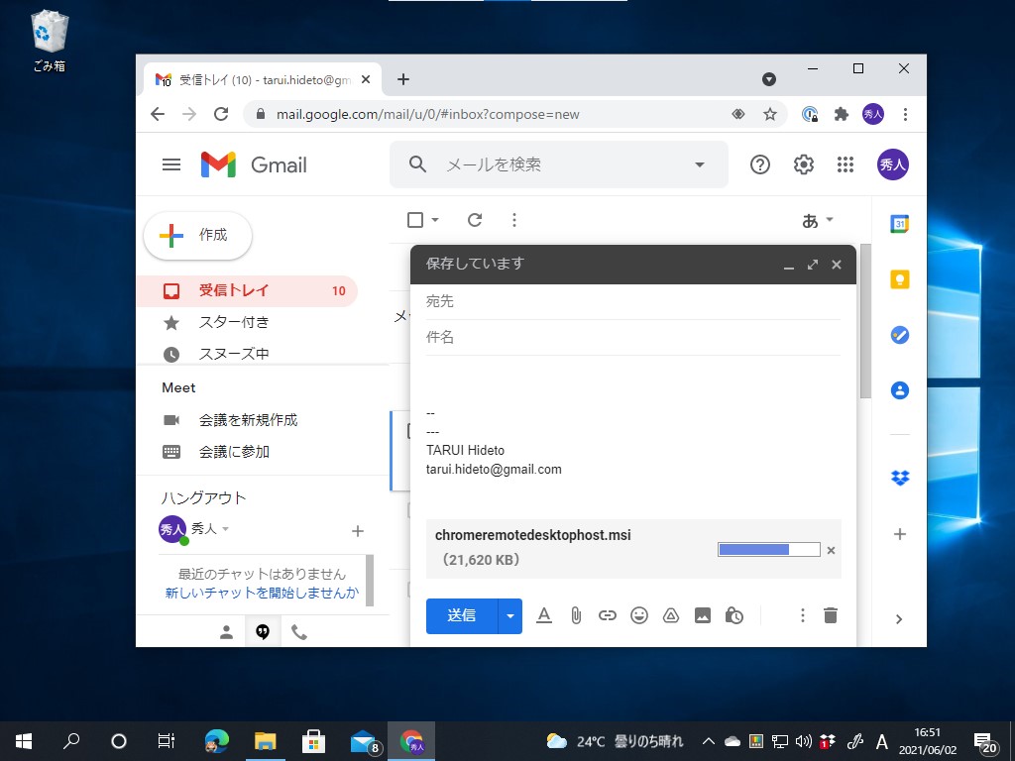Image resolution: width=1015 pixels, height=761 pixels.
Task: Attach a file using the paperclip icon
Action: point(576,615)
